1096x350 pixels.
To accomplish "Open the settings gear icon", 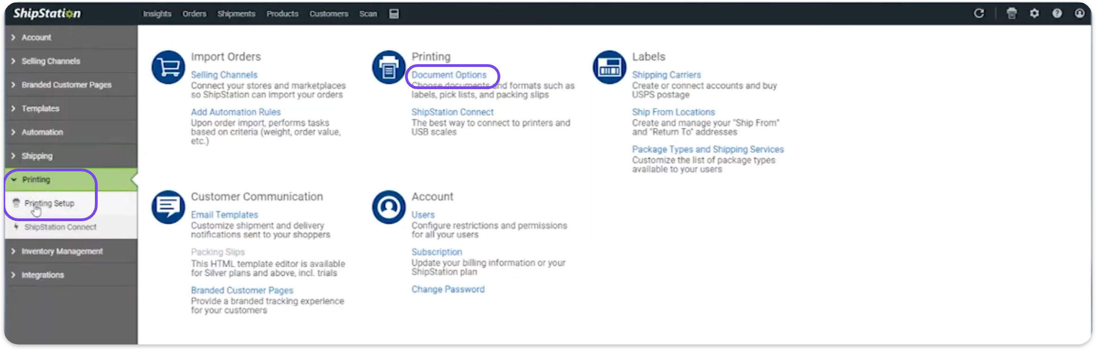I will (x=1034, y=13).
